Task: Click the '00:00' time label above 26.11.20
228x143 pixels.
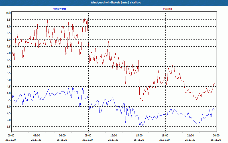Action: tap(216, 136)
